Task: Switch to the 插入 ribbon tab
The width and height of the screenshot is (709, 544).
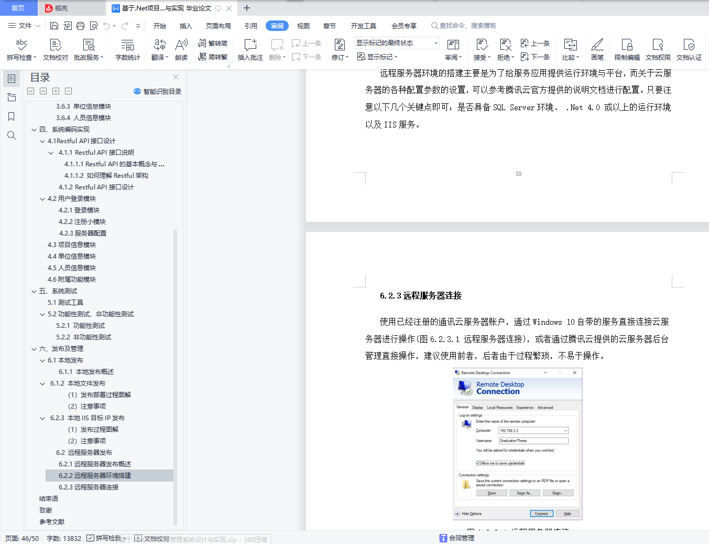Action: (x=186, y=26)
